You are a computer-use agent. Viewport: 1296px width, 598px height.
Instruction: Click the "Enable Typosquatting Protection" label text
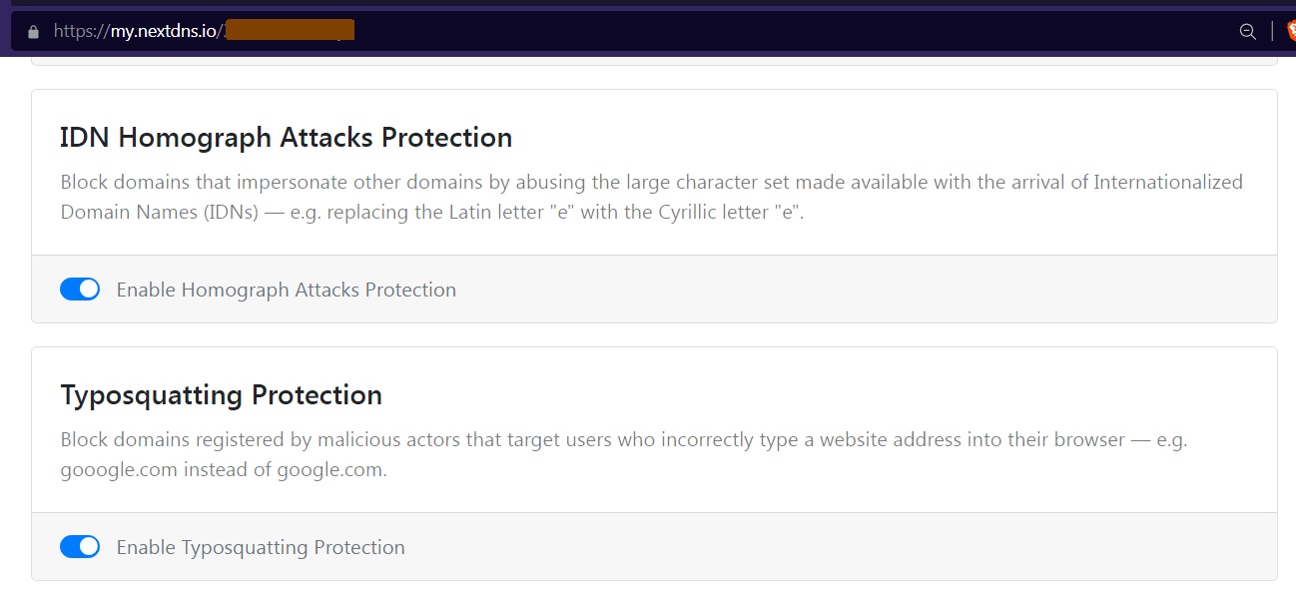click(x=261, y=547)
